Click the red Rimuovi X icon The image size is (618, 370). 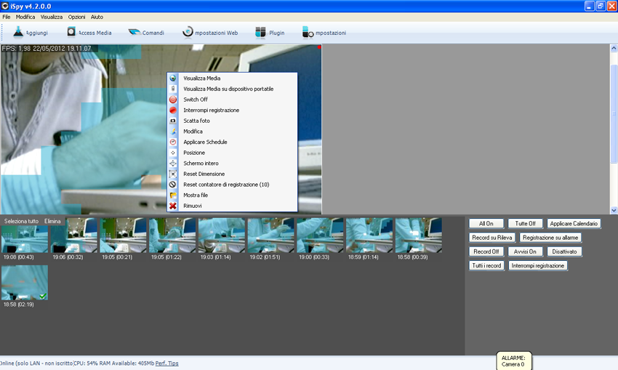(173, 206)
